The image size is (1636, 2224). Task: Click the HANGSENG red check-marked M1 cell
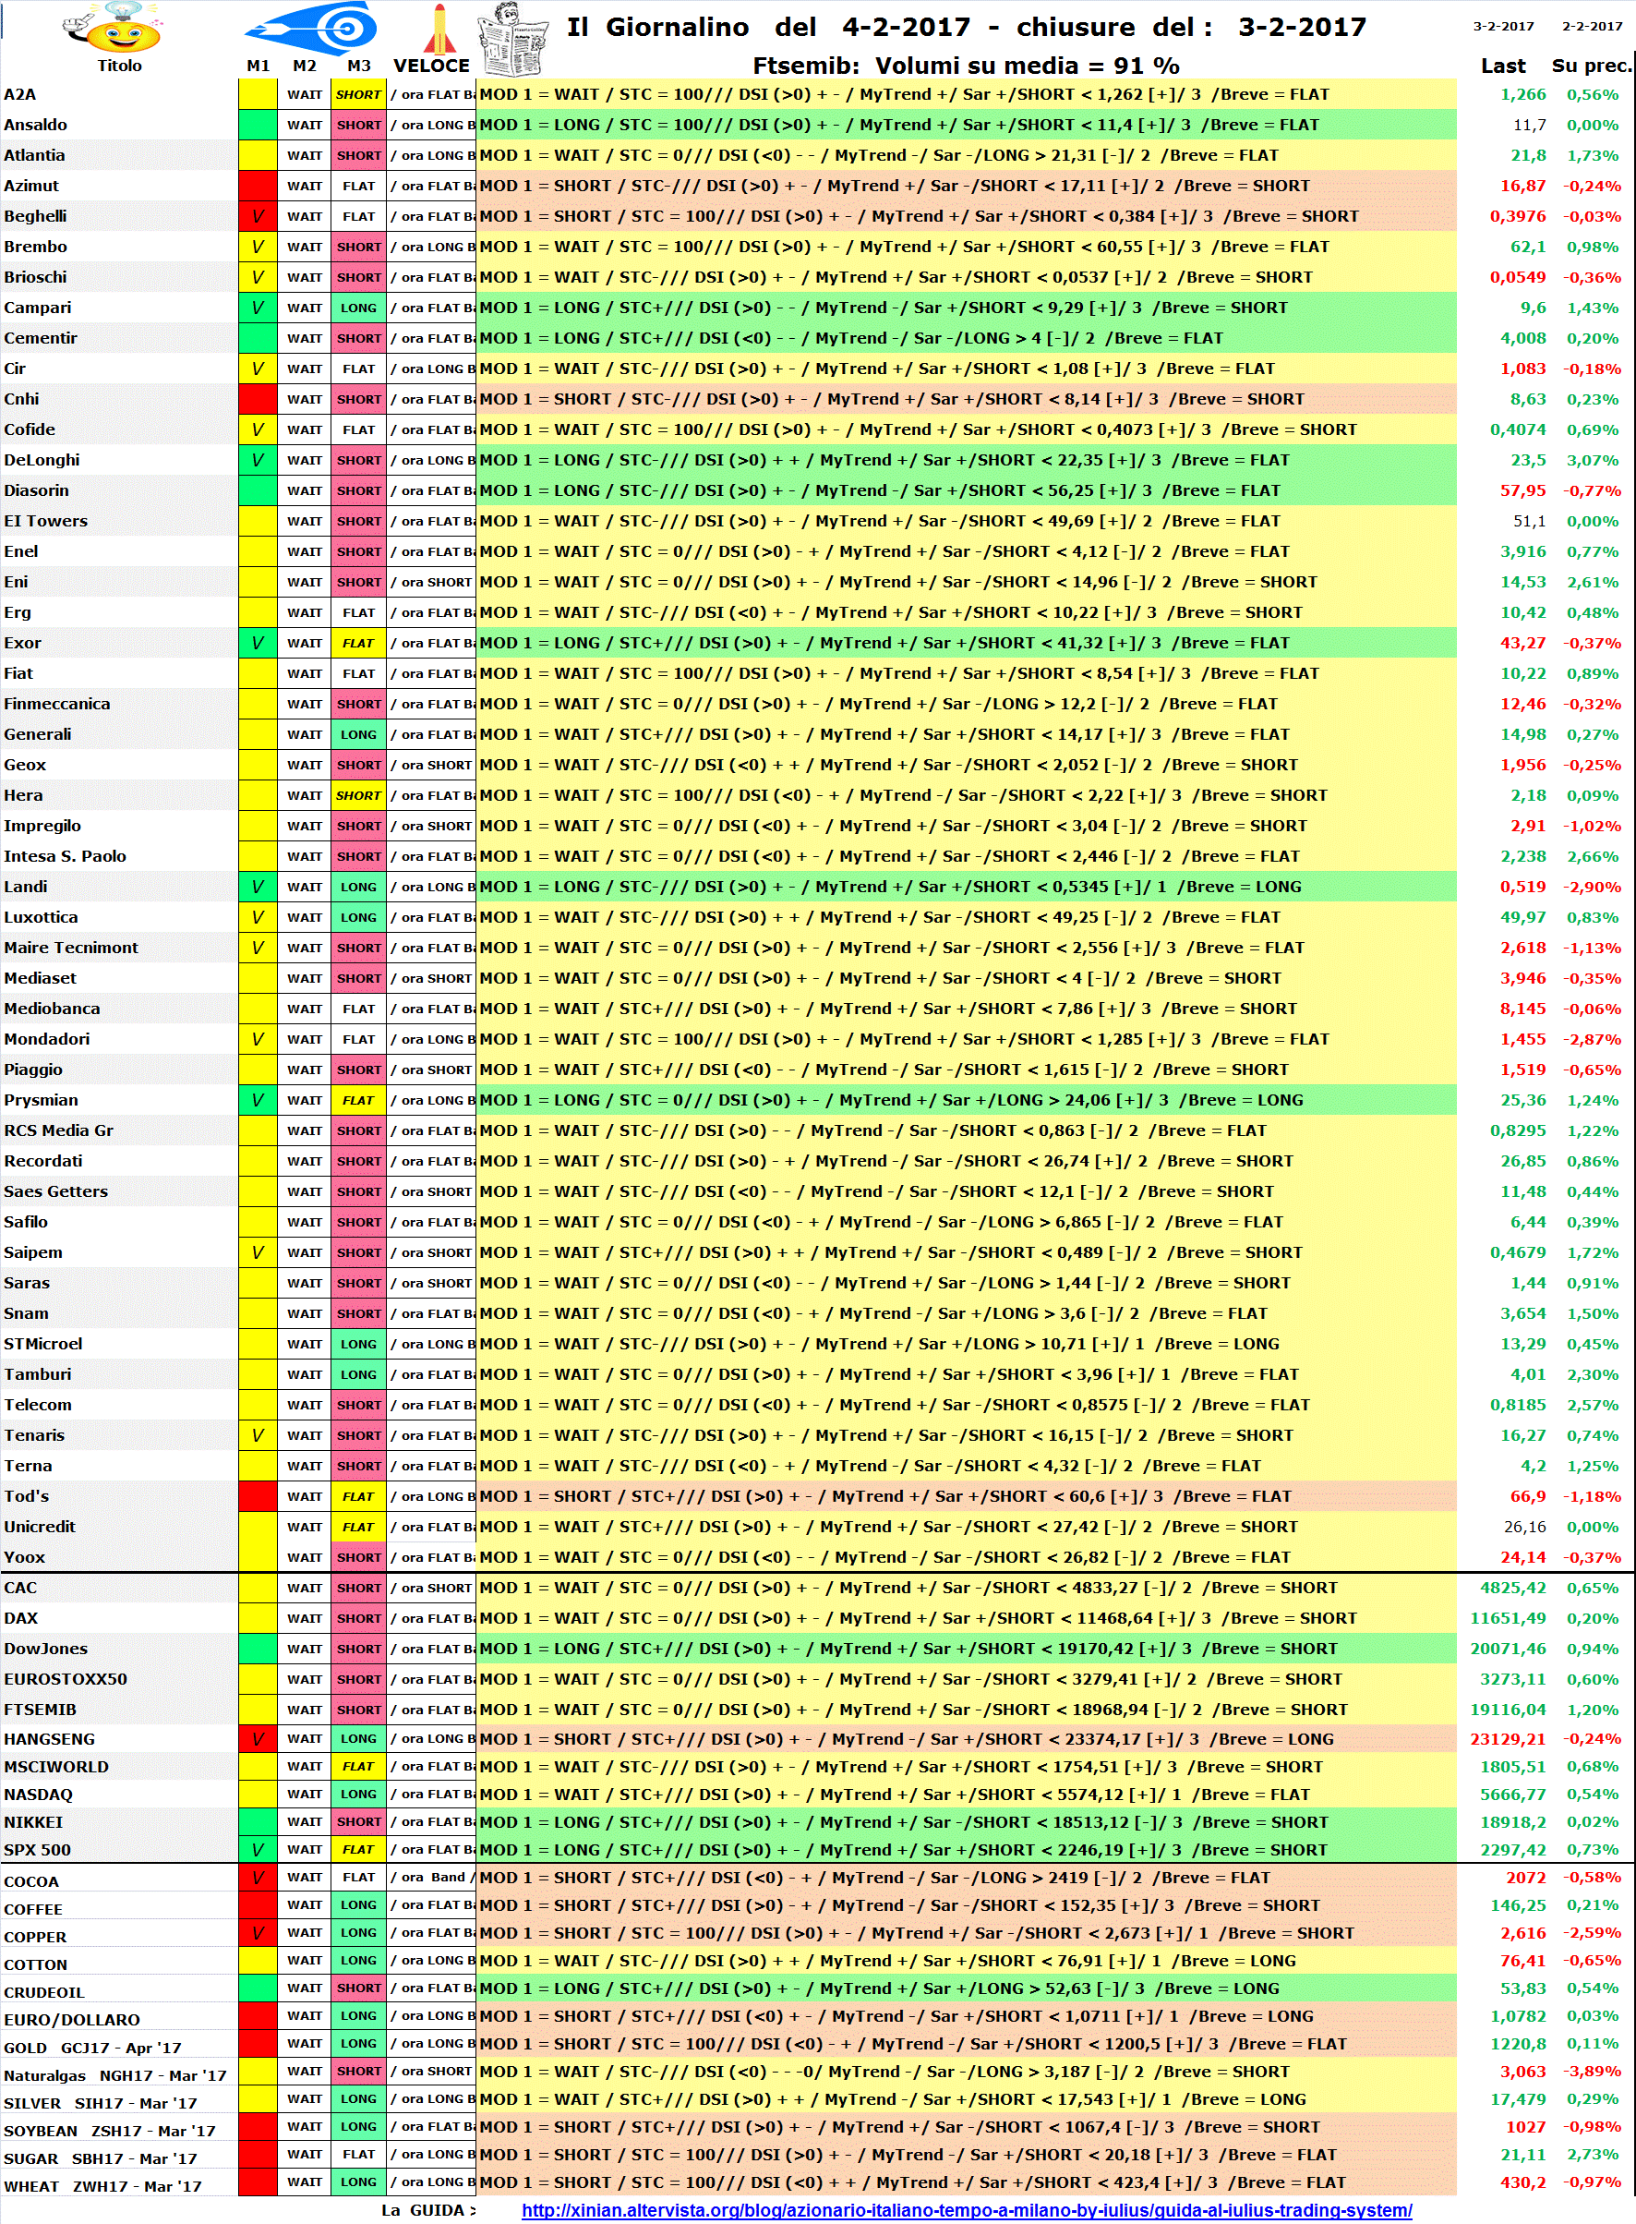(x=258, y=1738)
